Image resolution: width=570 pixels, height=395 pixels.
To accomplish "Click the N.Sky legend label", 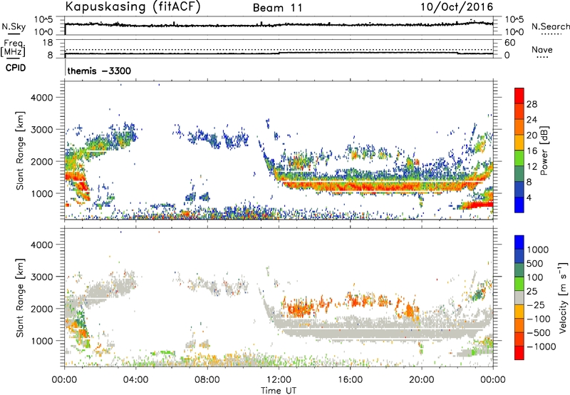I will (x=14, y=26).
